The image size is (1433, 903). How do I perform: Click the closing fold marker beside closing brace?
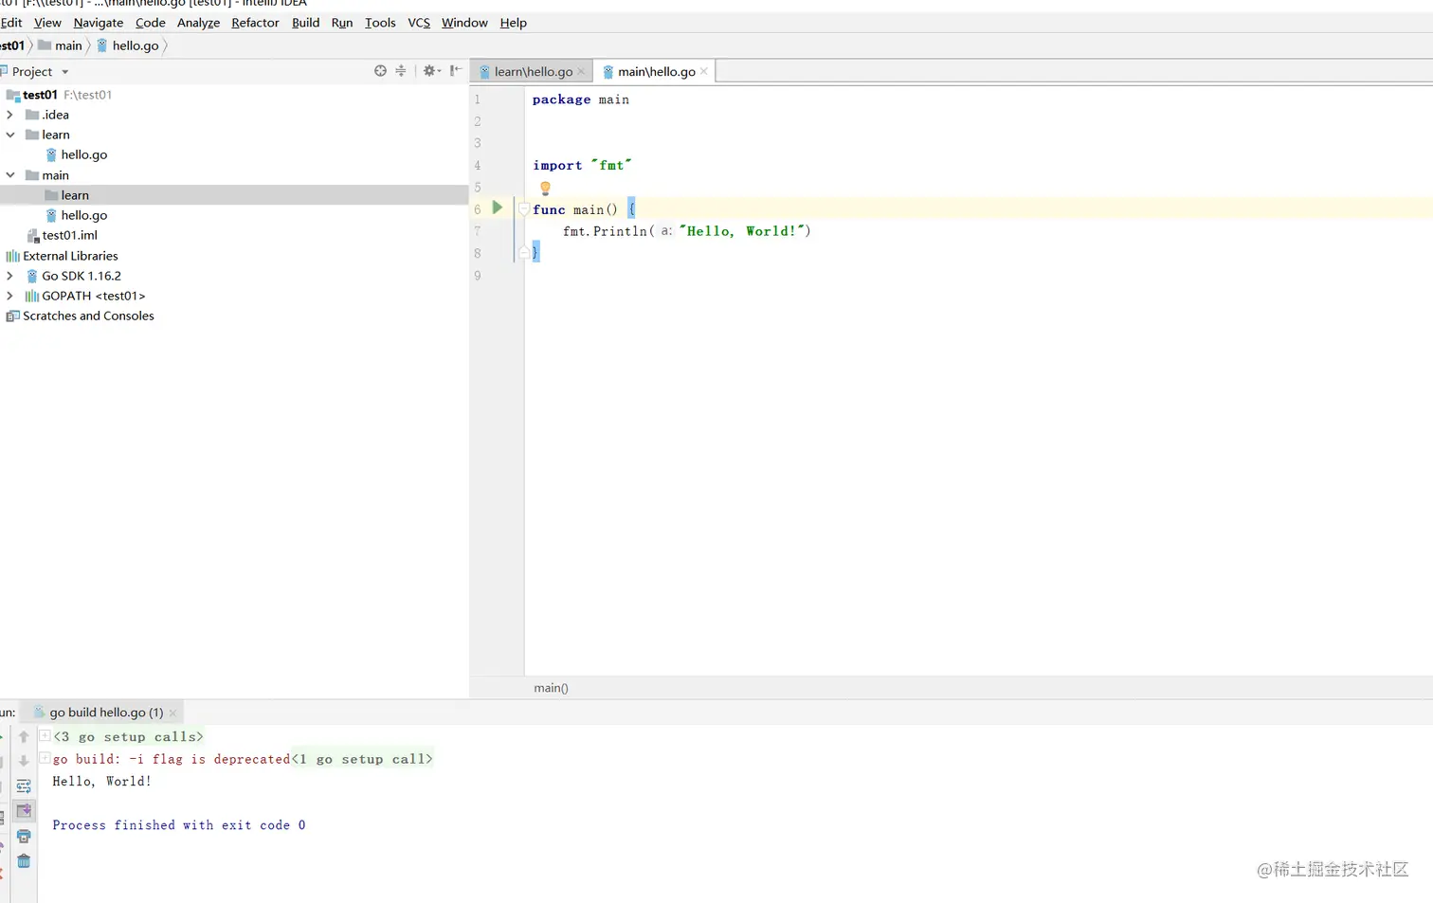[x=524, y=252]
